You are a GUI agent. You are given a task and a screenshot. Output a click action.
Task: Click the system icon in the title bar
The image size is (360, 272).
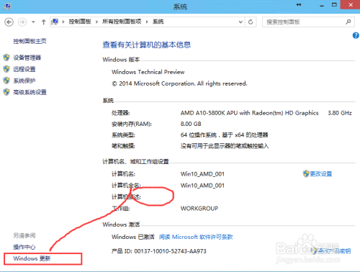[x=7, y=6]
